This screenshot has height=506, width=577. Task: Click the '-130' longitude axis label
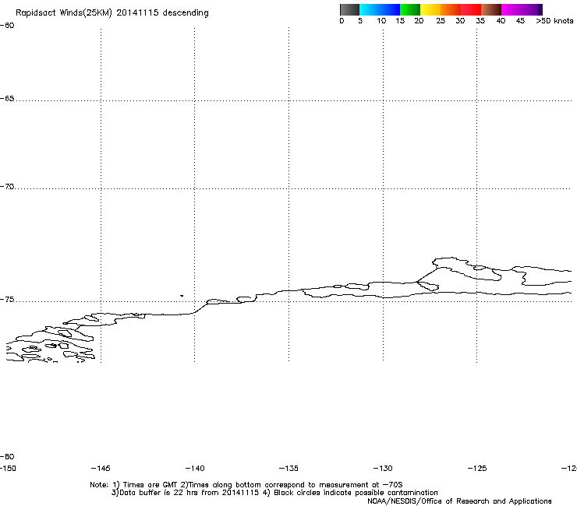[x=383, y=469]
